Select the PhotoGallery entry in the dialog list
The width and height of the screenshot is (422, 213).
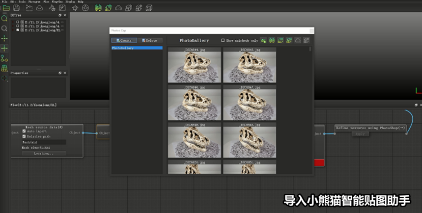tap(137, 48)
